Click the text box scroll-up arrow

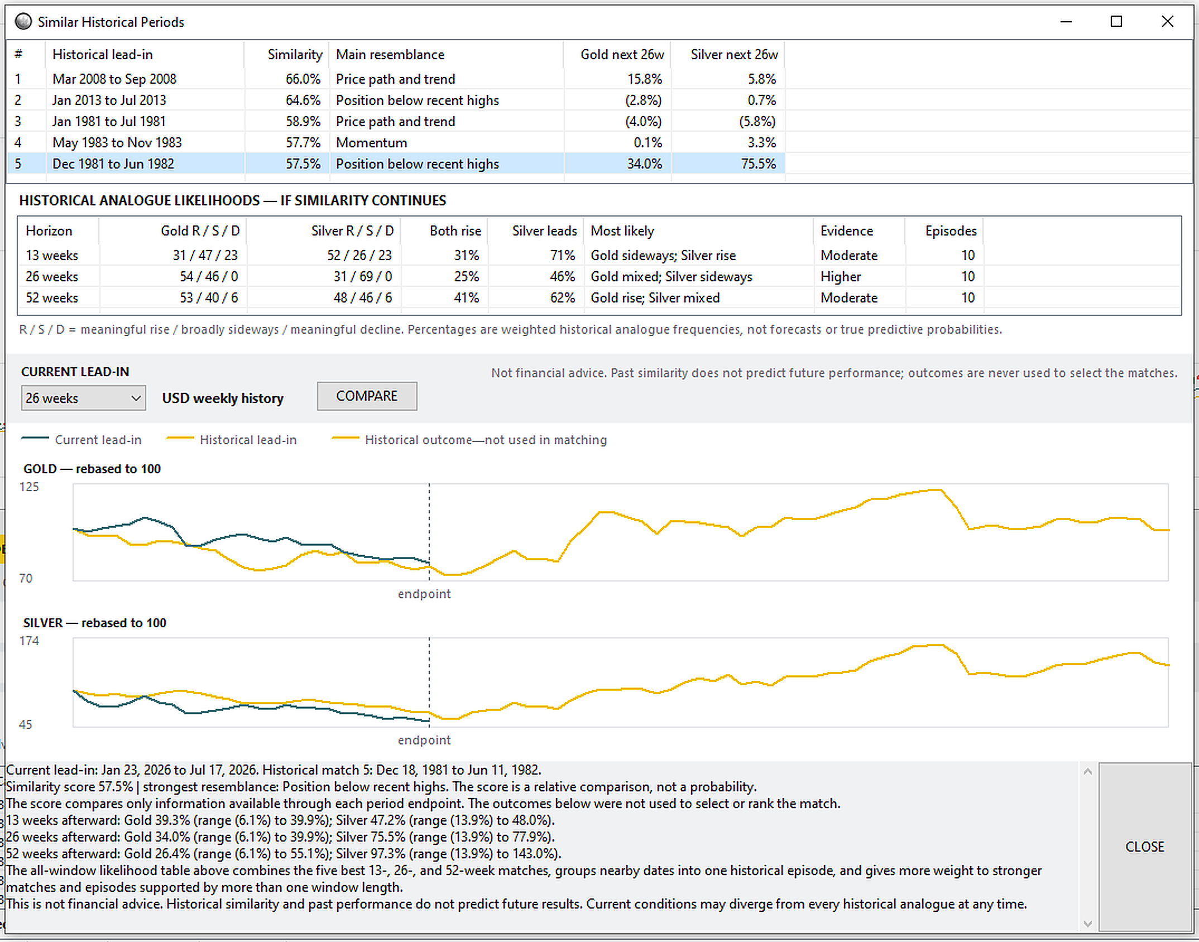click(x=1087, y=771)
